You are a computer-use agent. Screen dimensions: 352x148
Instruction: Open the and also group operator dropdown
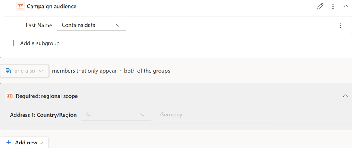25,71
